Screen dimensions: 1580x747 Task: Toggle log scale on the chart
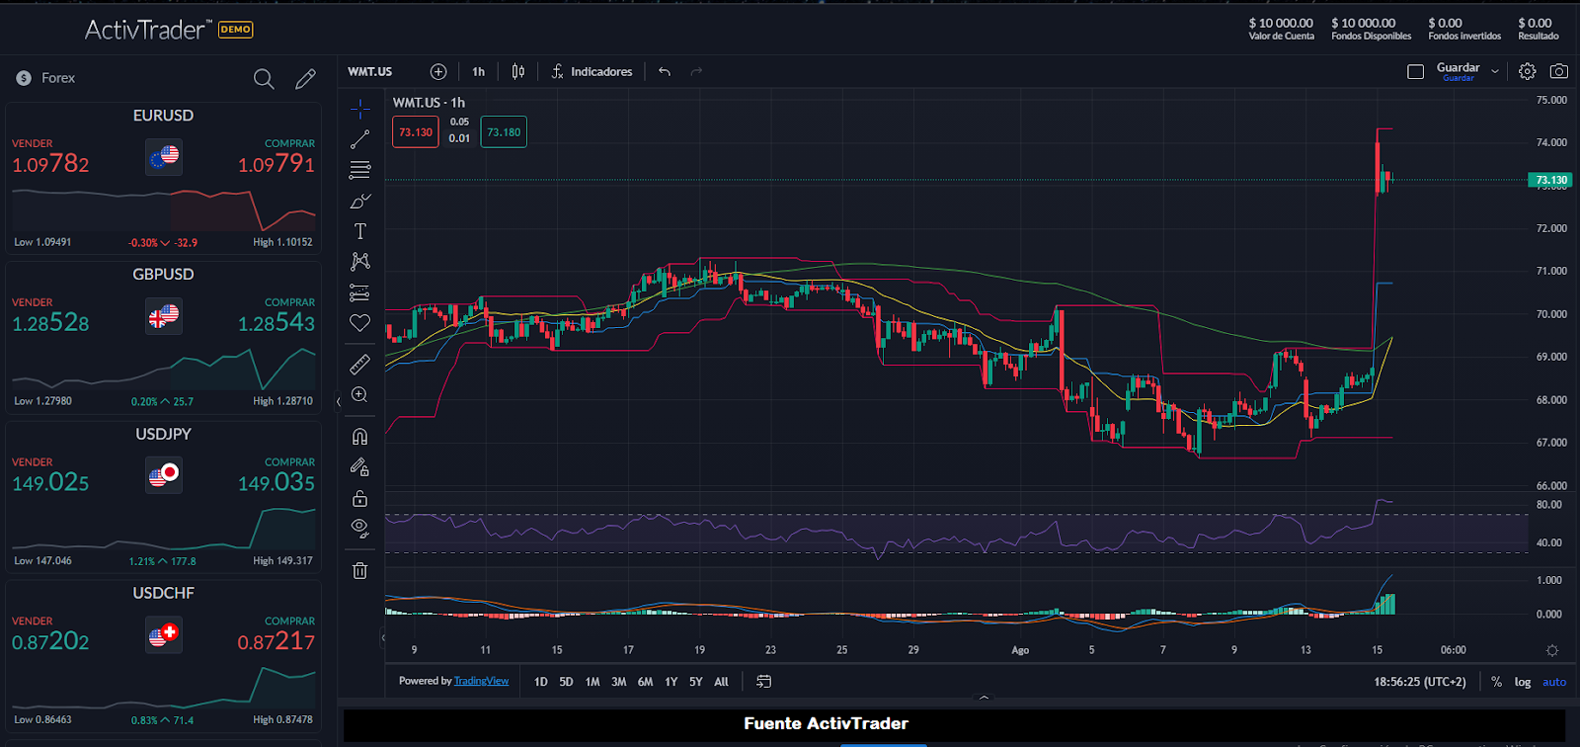pos(1523,682)
